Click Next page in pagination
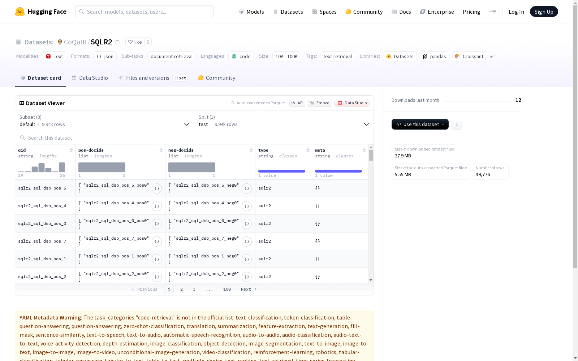This screenshot has width=578, height=361. tap(249, 289)
